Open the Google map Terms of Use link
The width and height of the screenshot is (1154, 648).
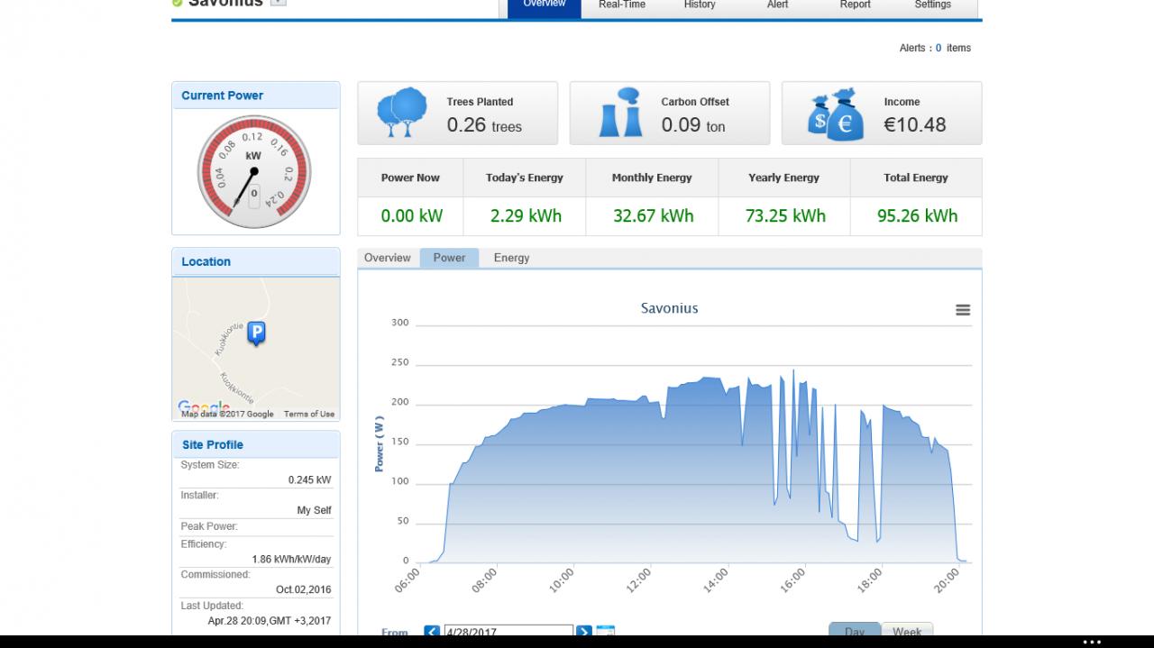309,415
